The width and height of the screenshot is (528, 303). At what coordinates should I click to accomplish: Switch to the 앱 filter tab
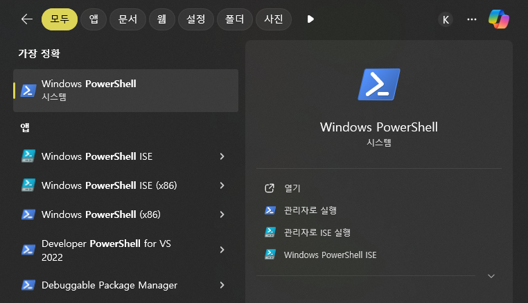[94, 19]
